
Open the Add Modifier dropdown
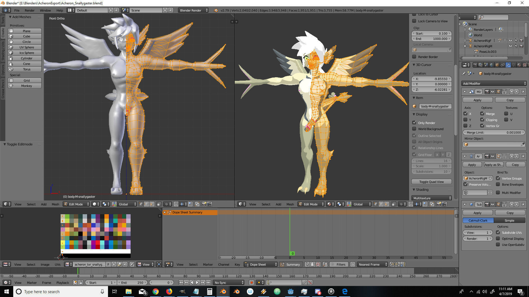tap(494, 83)
